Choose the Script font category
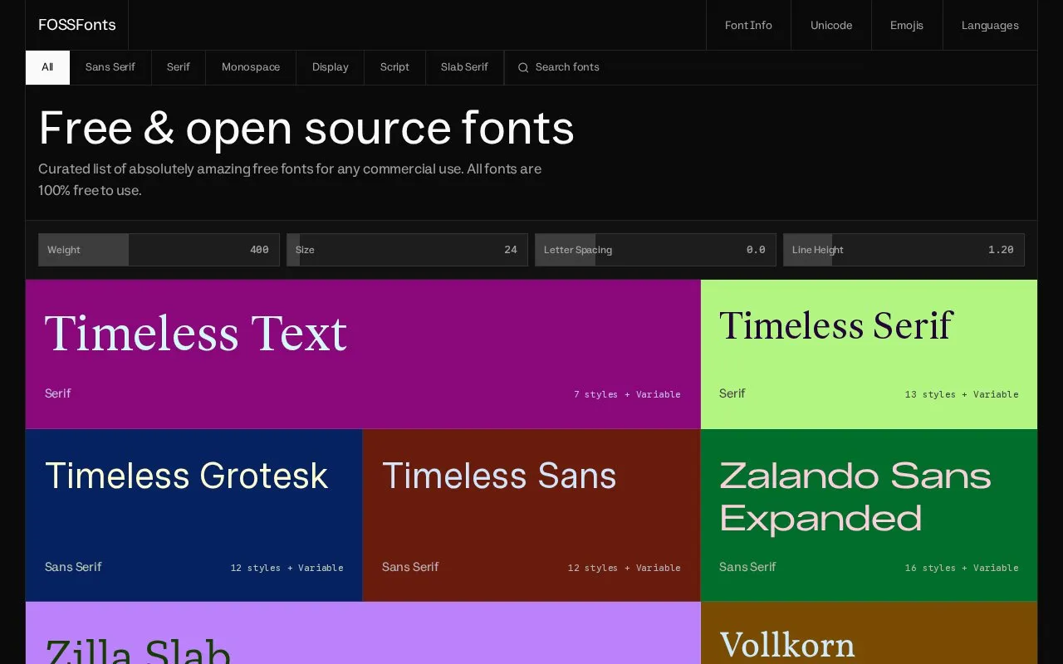Viewport: 1063px width, 664px height. (394, 67)
